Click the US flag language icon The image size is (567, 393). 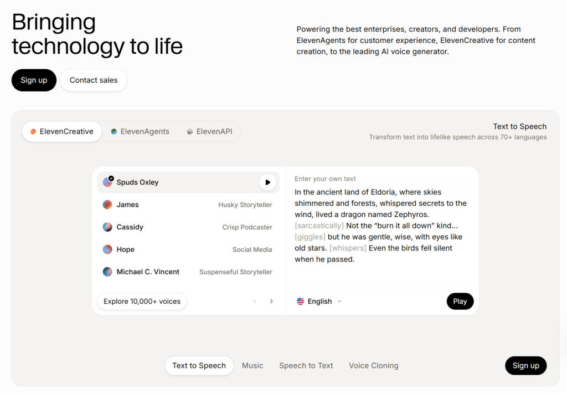pyautogui.click(x=300, y=302)
